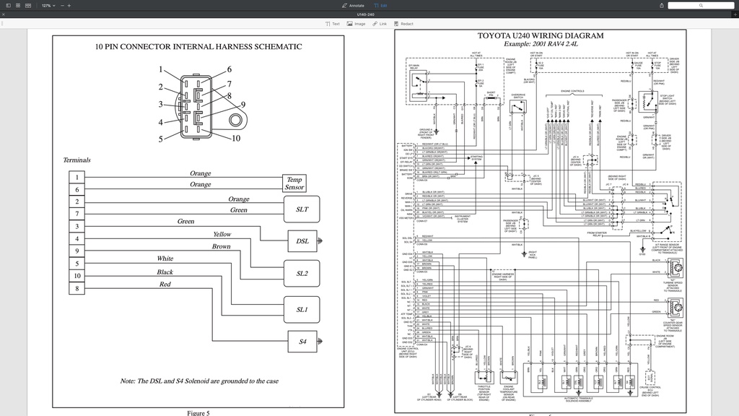The width and height of the screenshot is (739, 416).
Task: Click the Temp Sensor block in Figure 5
Action: pyautogui.click(x=293, y=183)
